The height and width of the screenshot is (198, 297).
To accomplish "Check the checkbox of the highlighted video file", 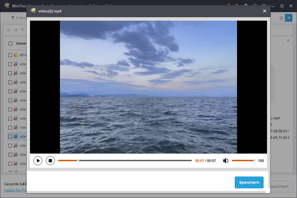I will coord(10,136).
